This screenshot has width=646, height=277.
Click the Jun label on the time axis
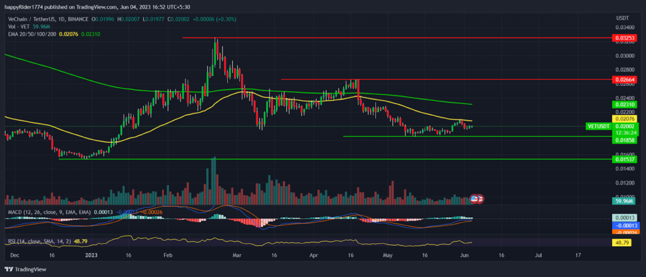pyautogui.click(x=464, y=255)
